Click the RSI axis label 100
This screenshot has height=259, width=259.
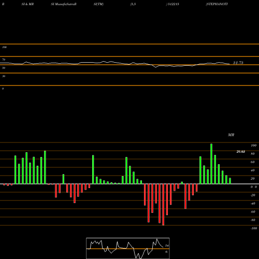click(x=4, y=47)
